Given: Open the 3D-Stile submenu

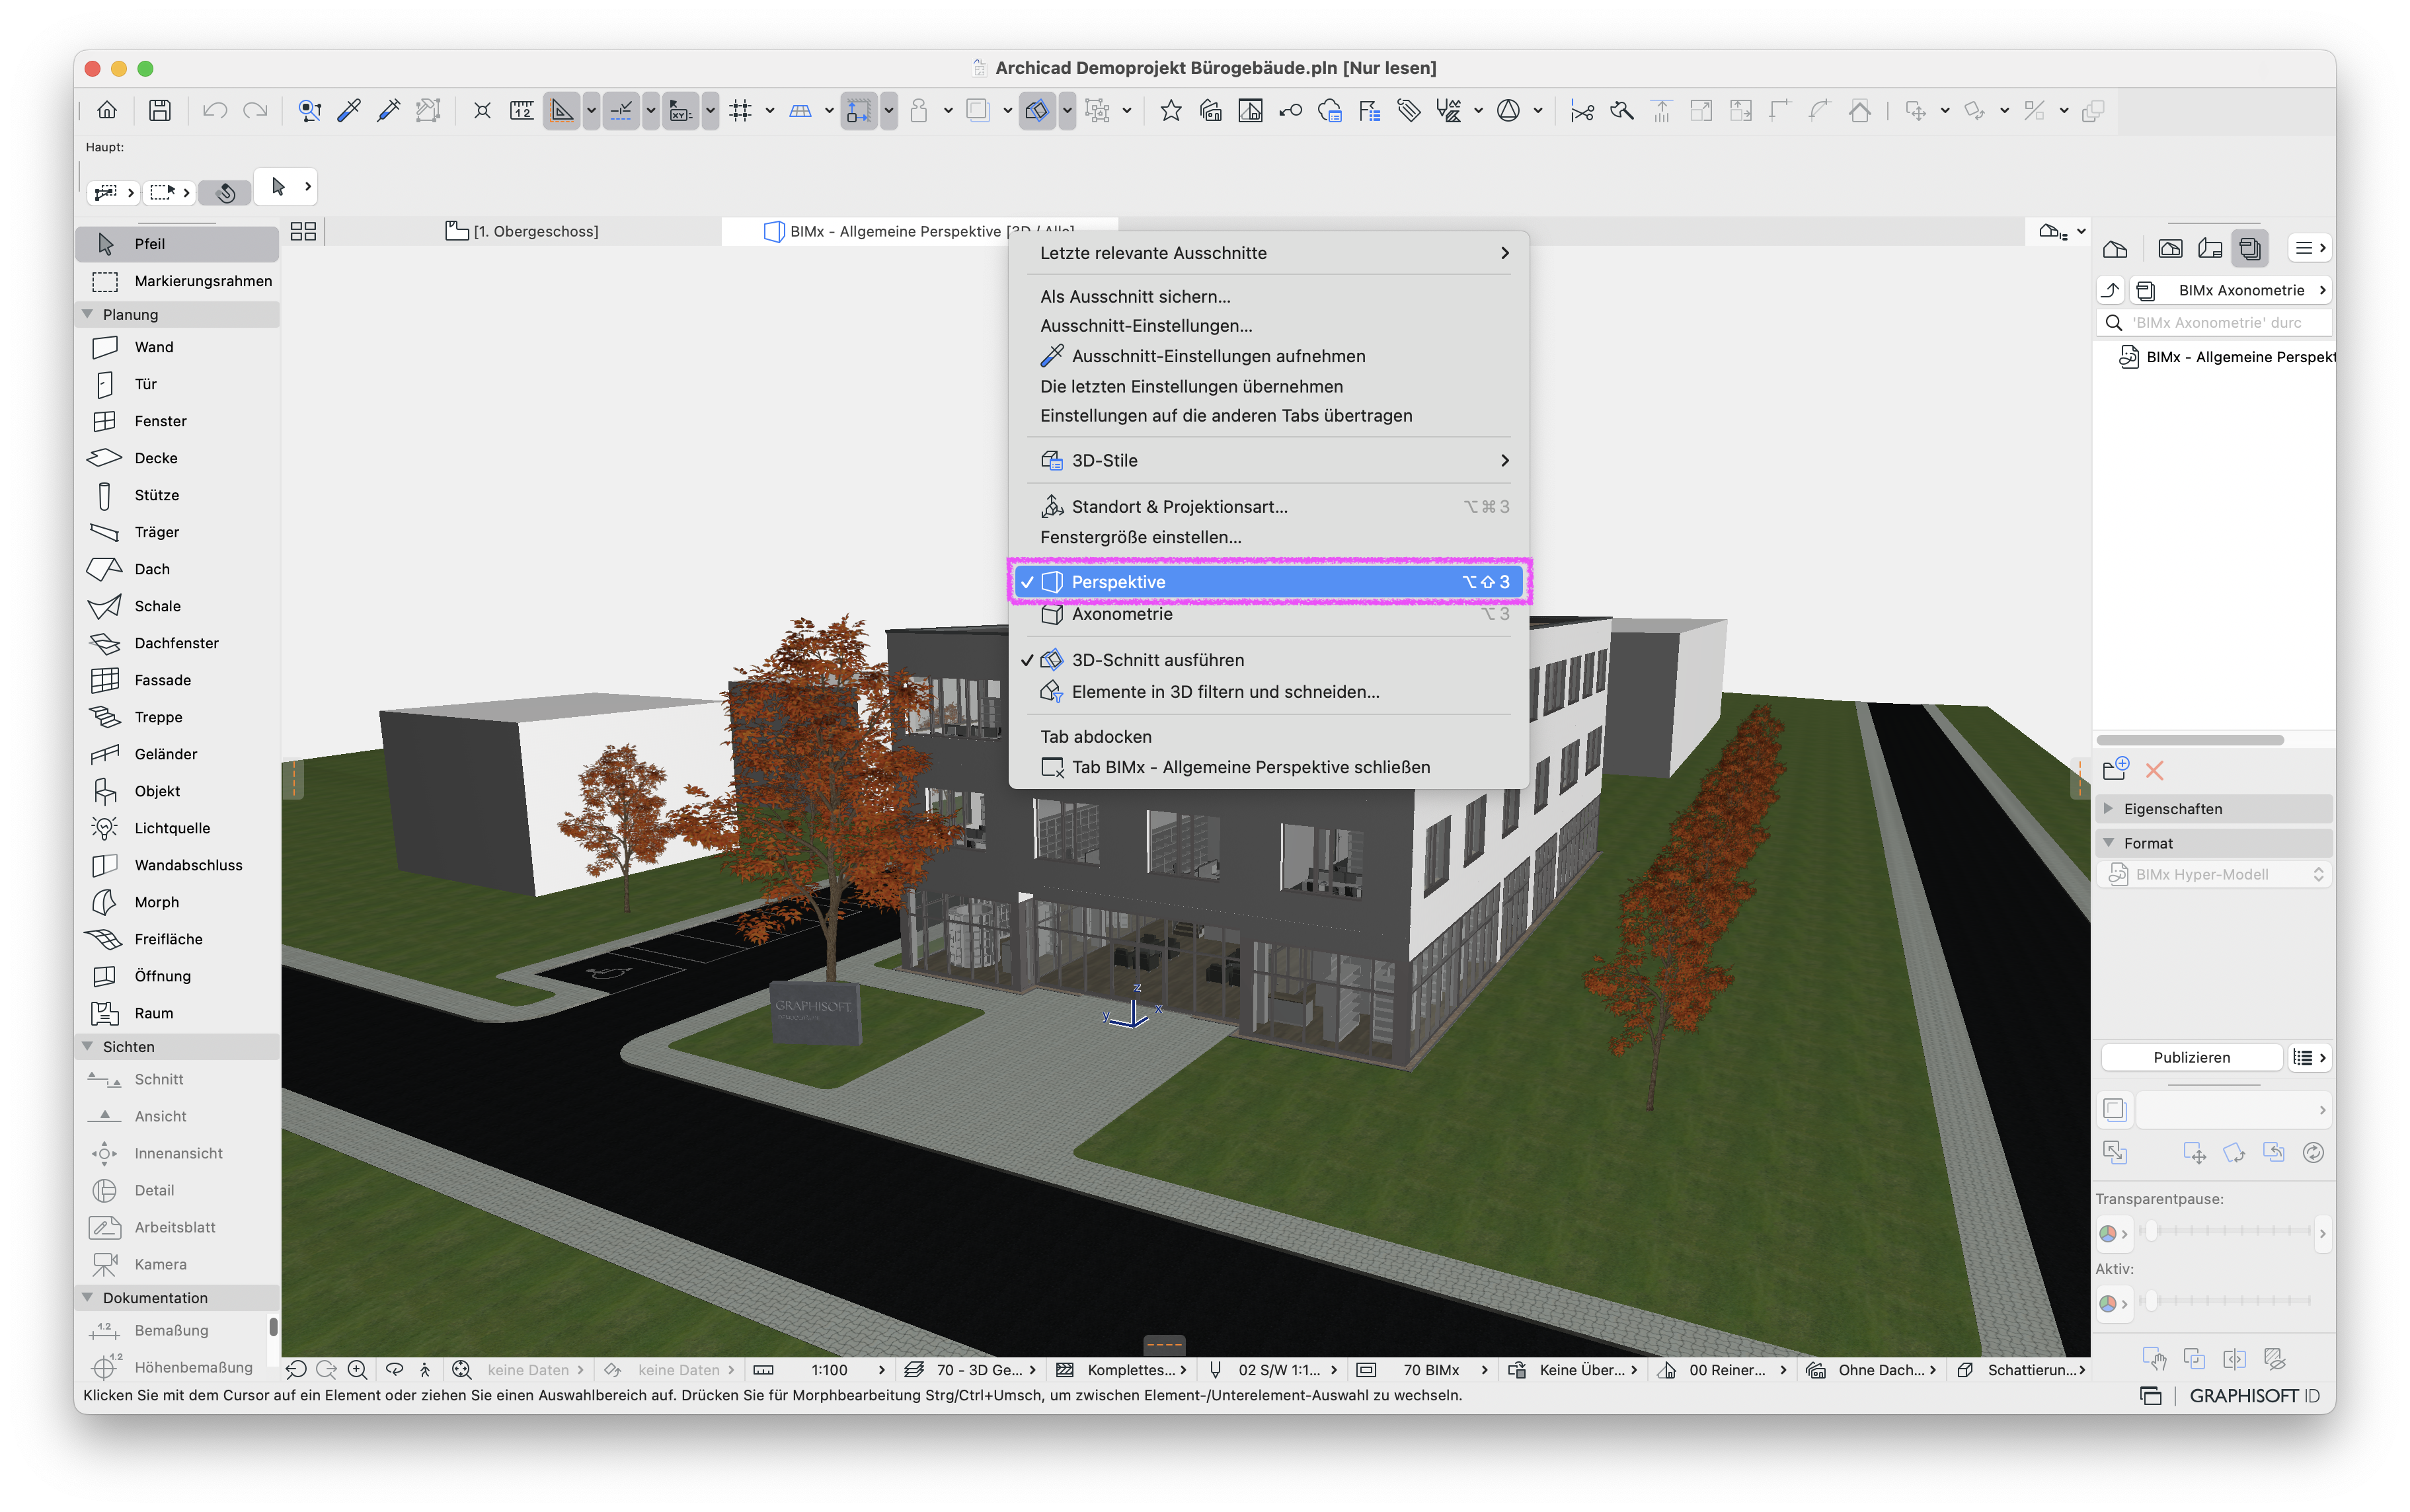Looking at the screenshot, I should point(1268,460).
